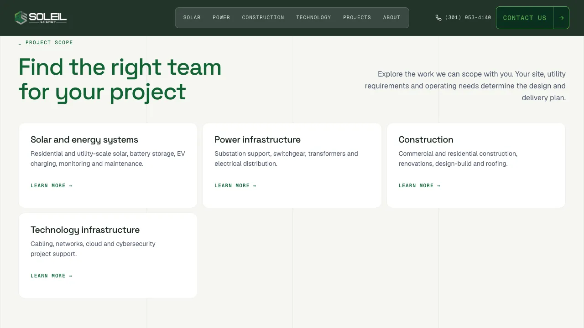Open the About nav item
This screenshot has height=328, width=584.
pyautogui.click(x=392, y=18)
